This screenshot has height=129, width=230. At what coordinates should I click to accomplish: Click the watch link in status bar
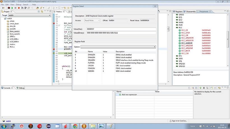point(8,121)
